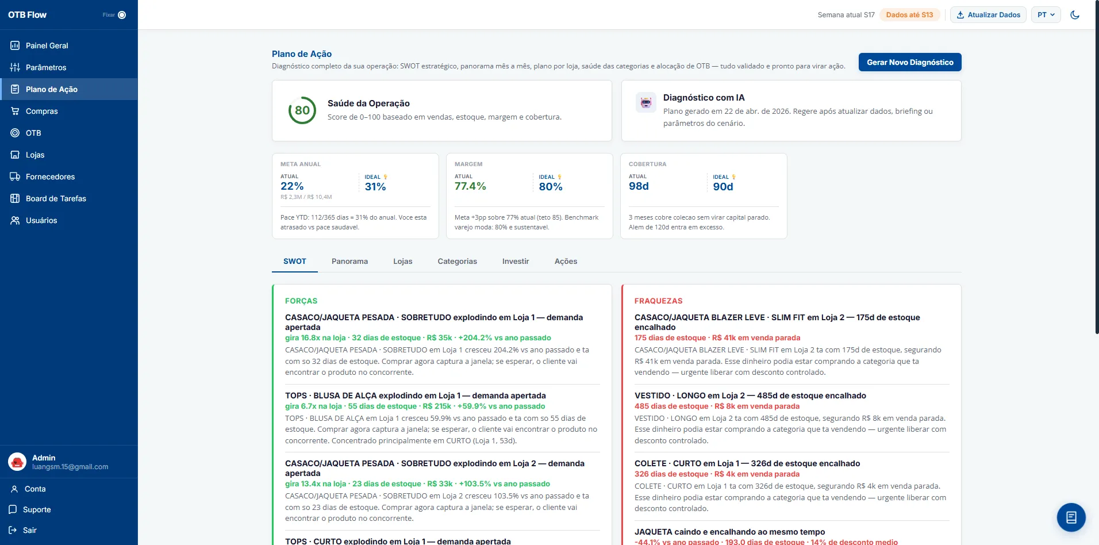This screenshot has width=1099, height=545.
Task: Open the Investir tab
Action: point(516,261)
